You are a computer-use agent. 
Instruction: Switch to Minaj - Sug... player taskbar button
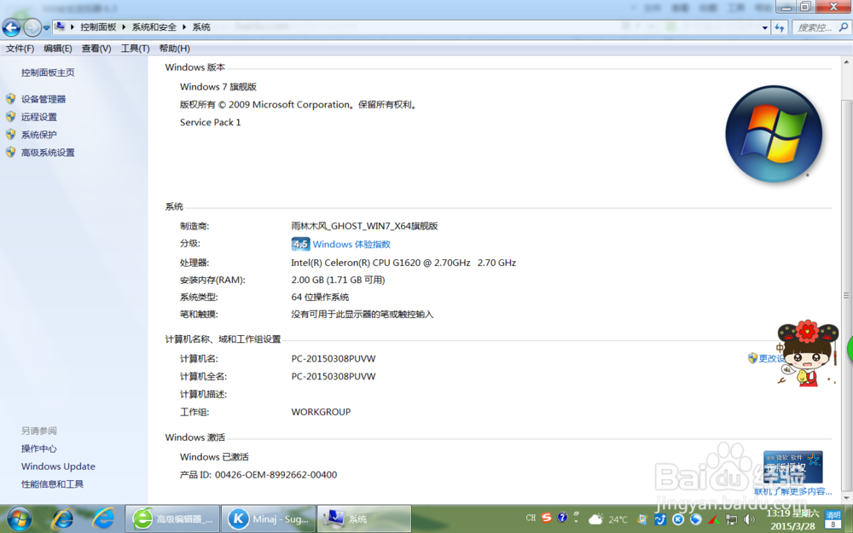tap(269, 519)
